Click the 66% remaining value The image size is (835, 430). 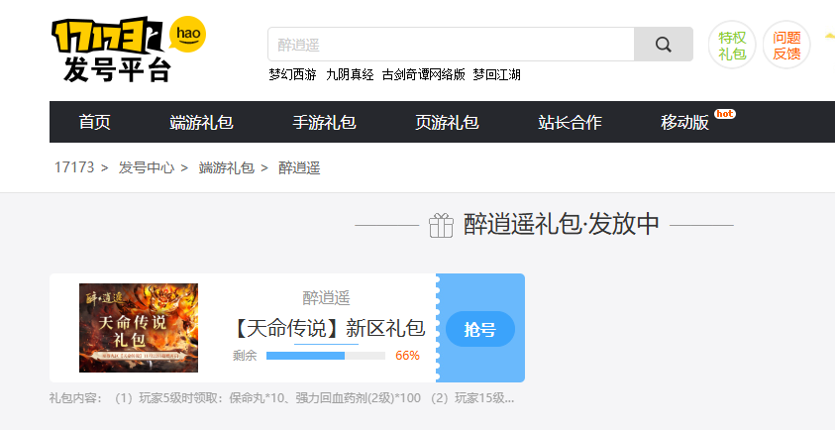point(407,356)
